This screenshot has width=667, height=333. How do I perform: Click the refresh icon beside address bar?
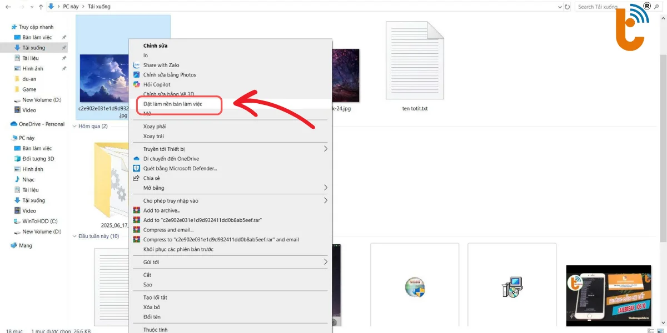coord(567,7)
